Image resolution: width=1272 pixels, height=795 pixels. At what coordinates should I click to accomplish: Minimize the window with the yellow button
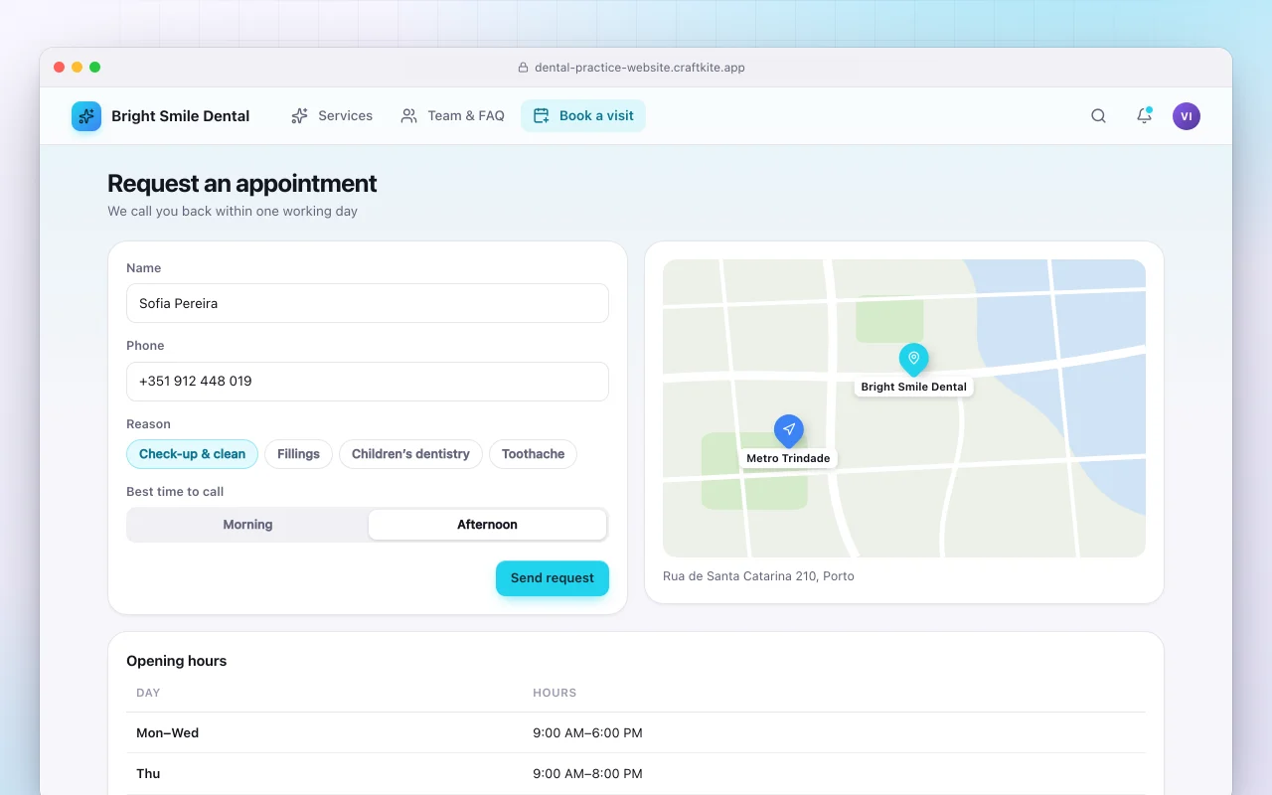[x=78, y=68]
